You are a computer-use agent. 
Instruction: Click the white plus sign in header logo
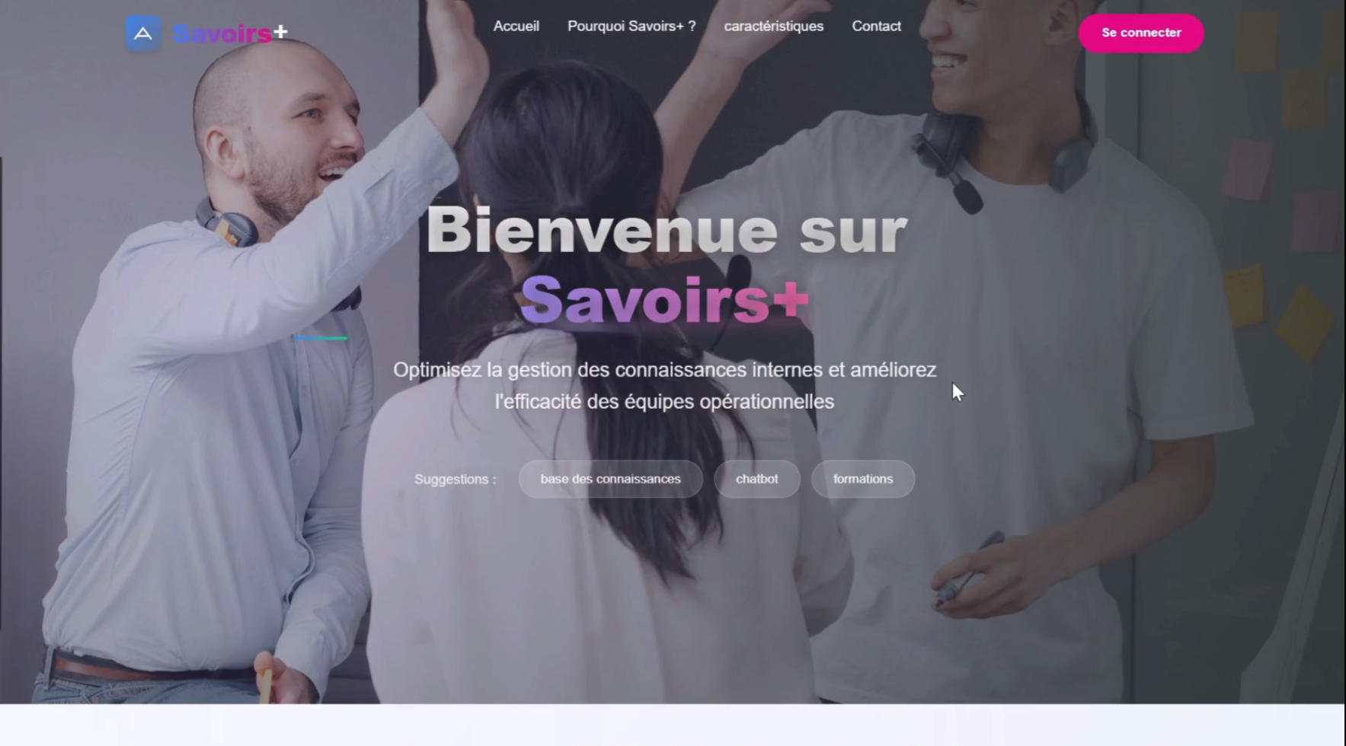click(x=280, y=31)
